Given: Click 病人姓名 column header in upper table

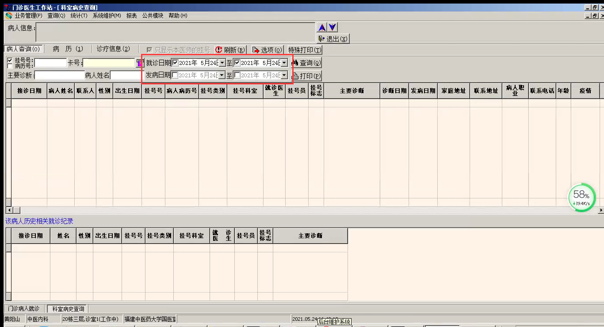Looking at the screenshot, I should 61,91.
